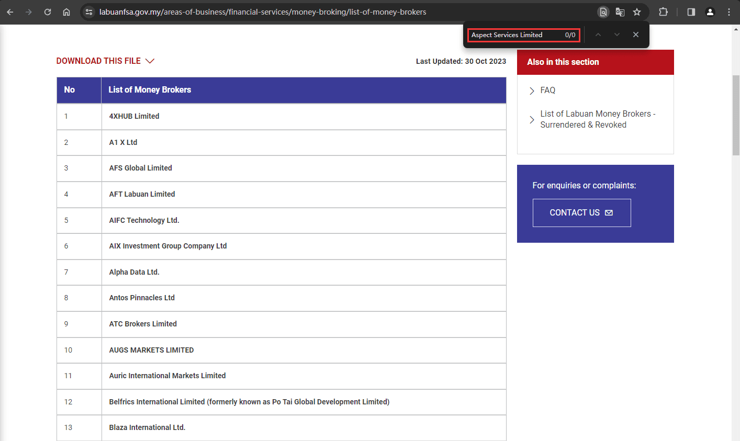Go back to the previous page
This screenshot has height=441, width=740.
[10, 12]
